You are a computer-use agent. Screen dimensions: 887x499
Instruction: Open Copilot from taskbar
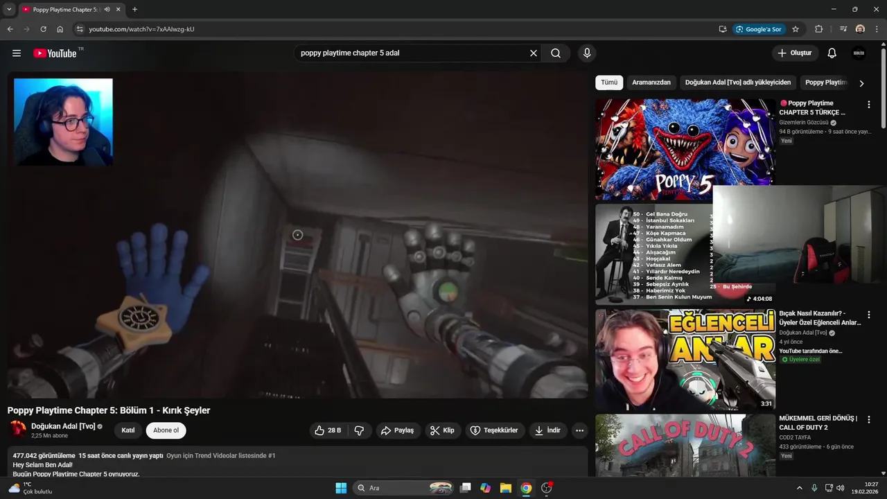tap(486, 488)
